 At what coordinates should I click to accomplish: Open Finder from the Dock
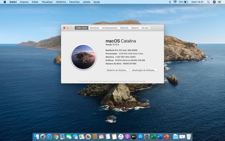(x=36, y=136)
